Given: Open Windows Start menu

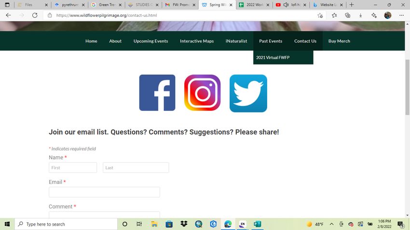Looking at the screenshot, I should 7,224.
